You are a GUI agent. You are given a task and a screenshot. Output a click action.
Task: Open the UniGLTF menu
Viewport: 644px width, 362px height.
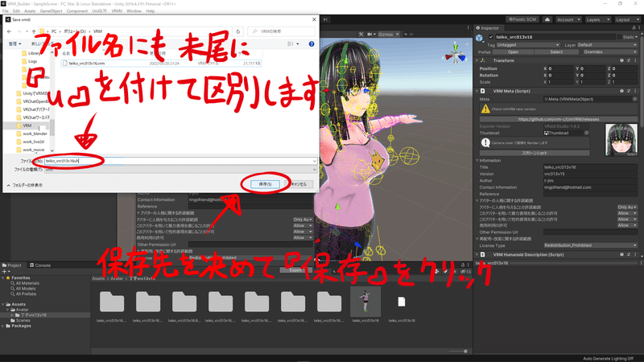99,11
